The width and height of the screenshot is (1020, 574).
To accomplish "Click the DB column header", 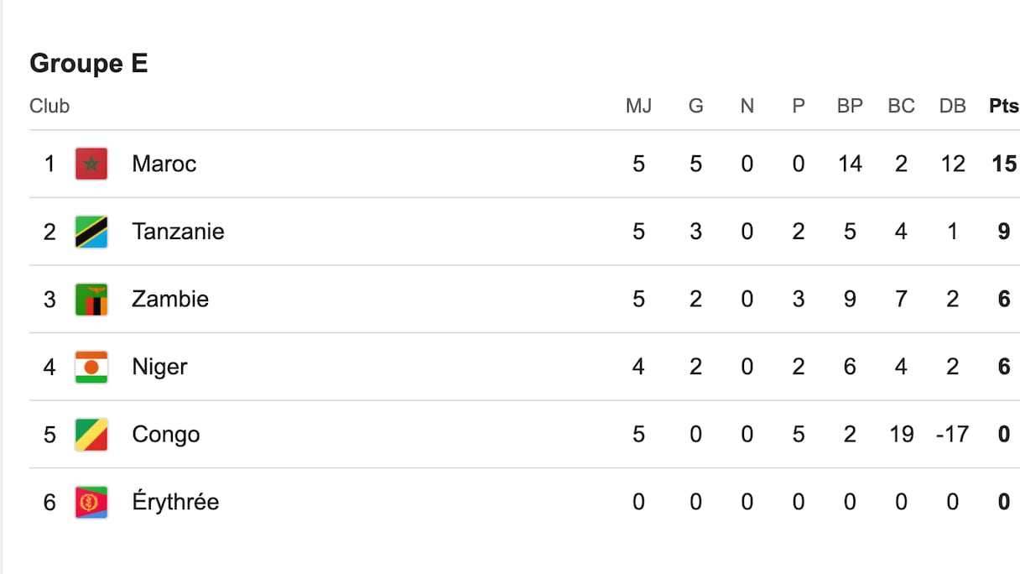I will coord(952,106).
